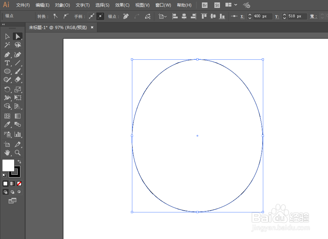Select the Magic Wand tool
This screenshot has width=328, height=239.
[7, 45]
